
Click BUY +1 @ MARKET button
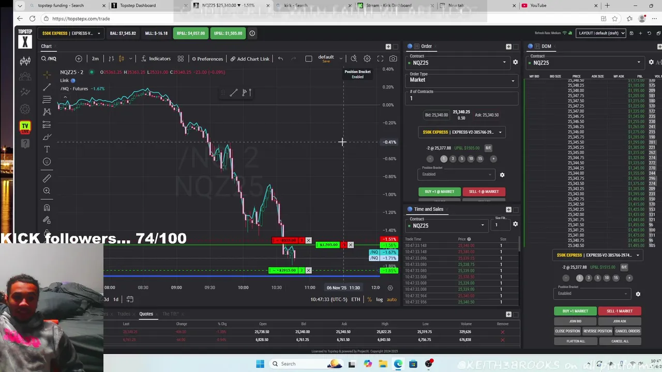tap(440, 192)
